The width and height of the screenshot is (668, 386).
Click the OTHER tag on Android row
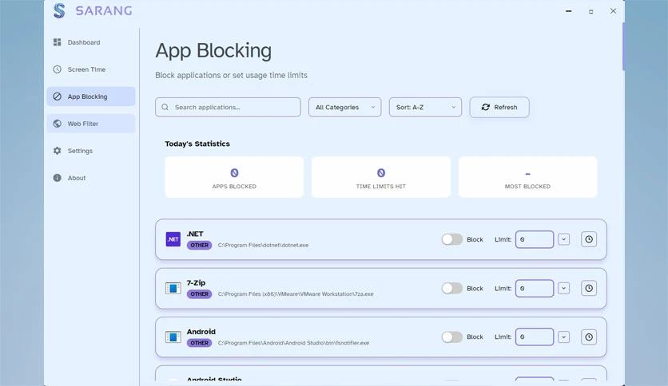pos(200,343)
